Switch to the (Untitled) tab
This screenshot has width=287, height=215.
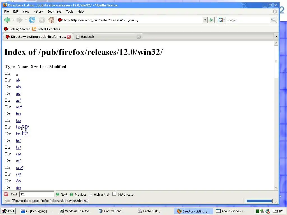point(108,37)
